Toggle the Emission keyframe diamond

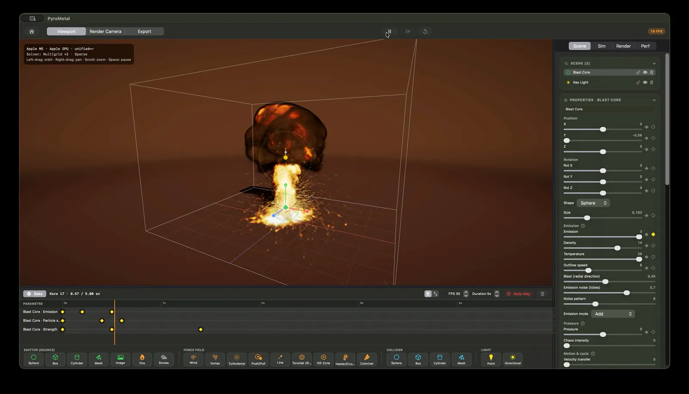click(653, 235)
